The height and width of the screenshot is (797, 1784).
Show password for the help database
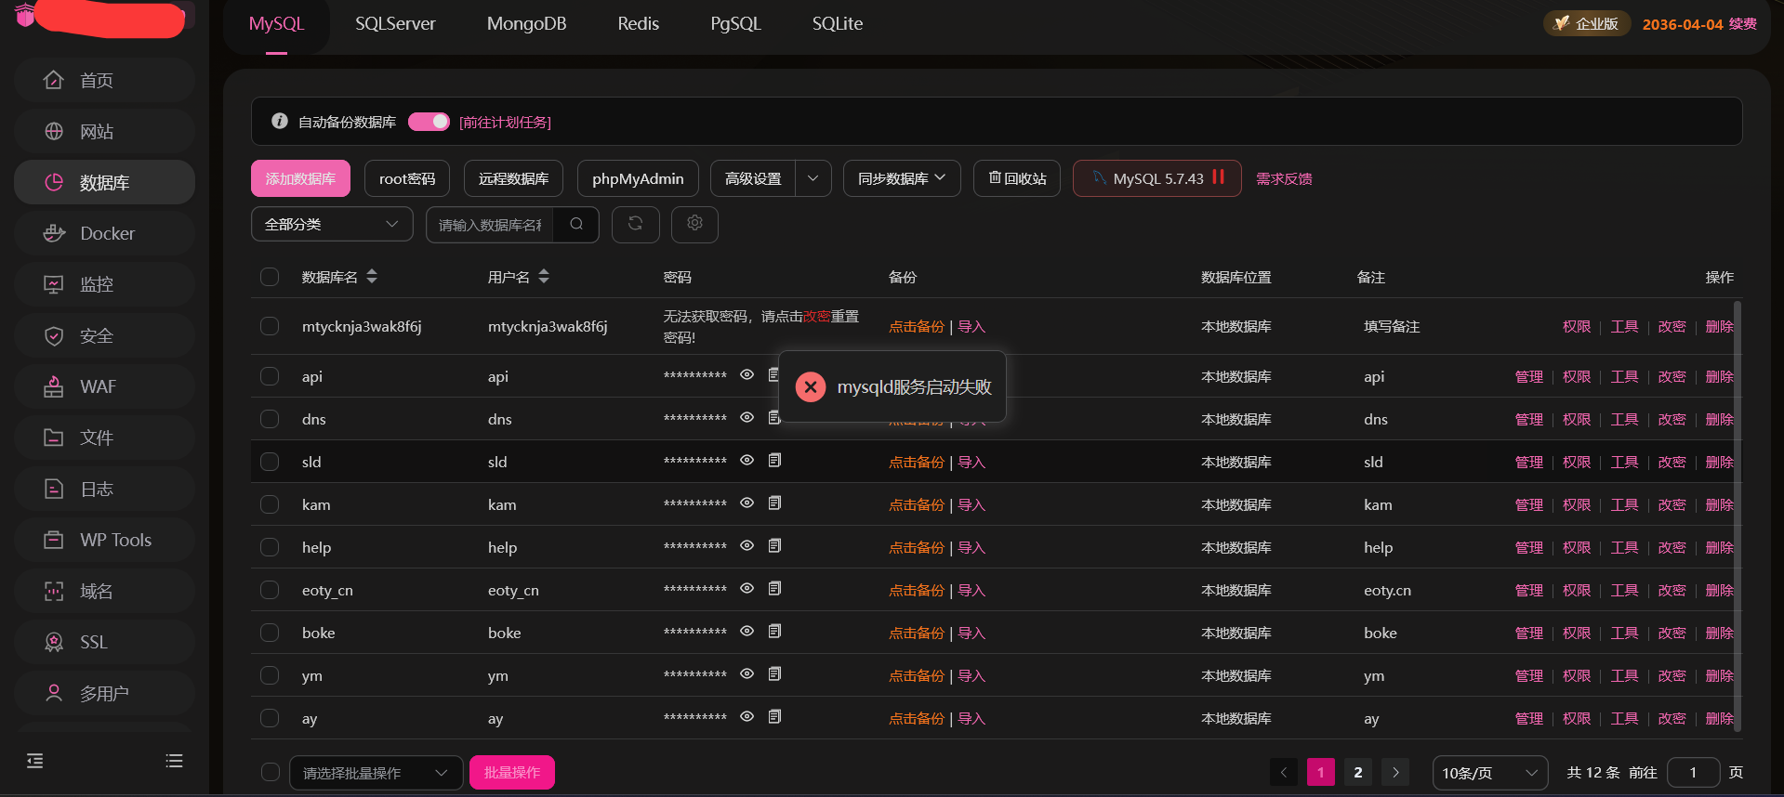[747, 546]
